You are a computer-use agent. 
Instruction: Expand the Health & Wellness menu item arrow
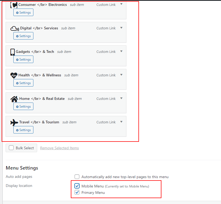pyautogui.click(x=121, y=75)
